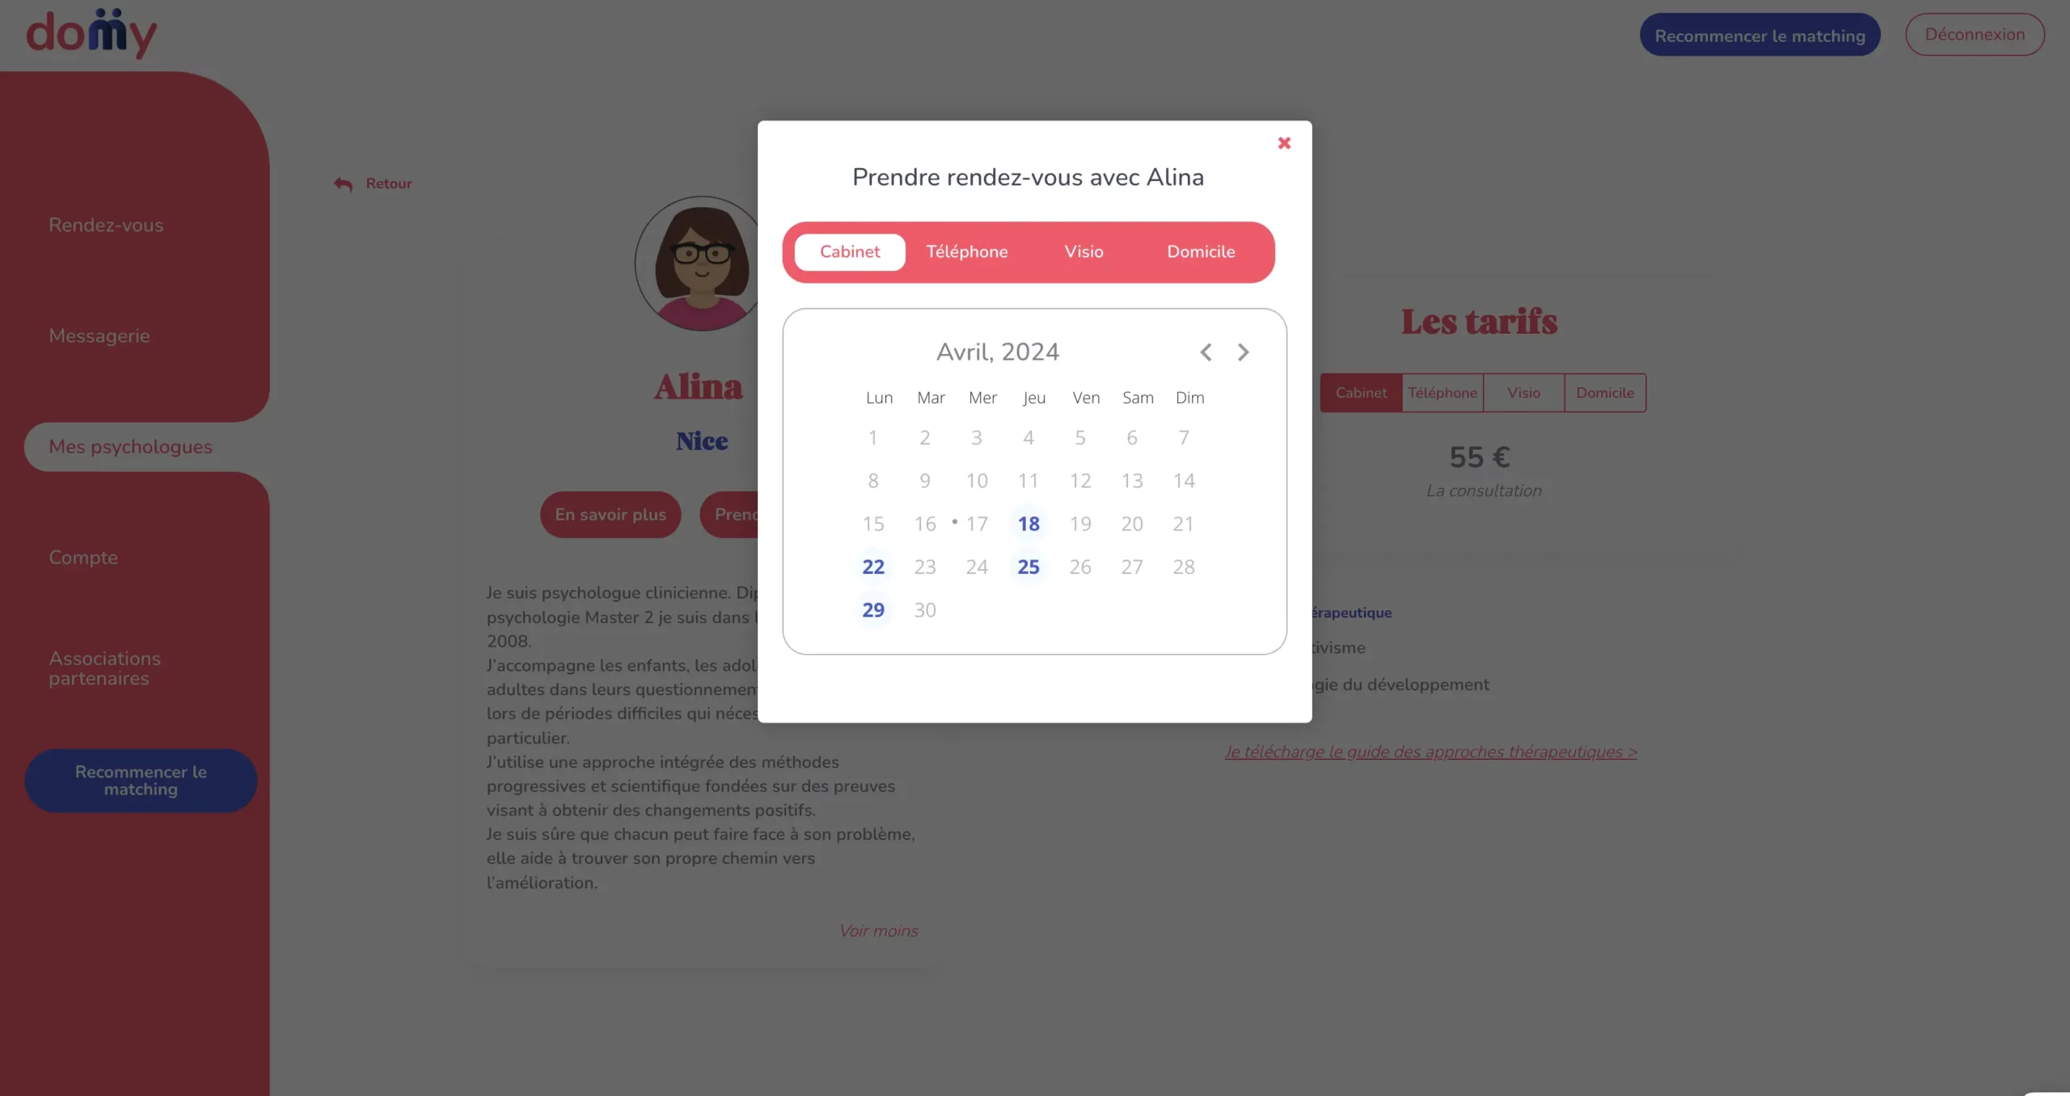Expand the Associations partenaires sidebar section
The width and height of the screenshot is (2070, 1096).
pos(104,668)
